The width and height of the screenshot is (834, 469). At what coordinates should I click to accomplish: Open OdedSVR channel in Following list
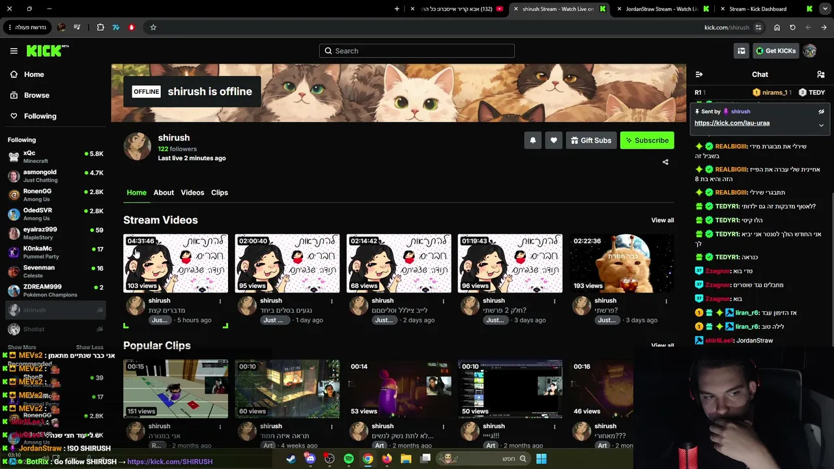point(56,214)
